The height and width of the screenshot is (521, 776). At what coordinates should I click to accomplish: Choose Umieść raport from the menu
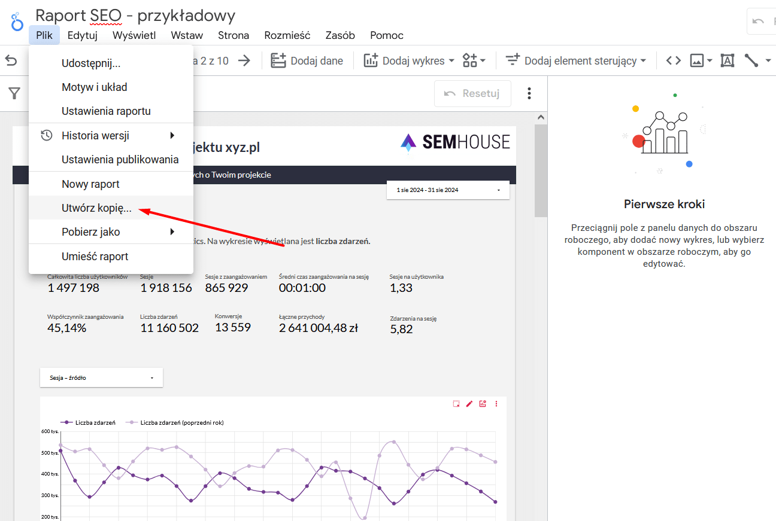tap(111, 256)
